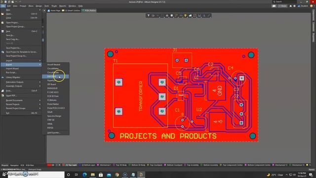The height and width of the screenshot is (178, 316).
Task: Click the home icon in top right corner
Action: click(x=291, y=6)
